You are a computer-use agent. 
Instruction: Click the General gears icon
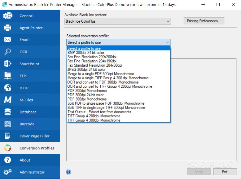[8, 16]
